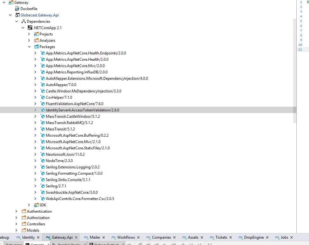The height and width of the screenshot is (245, 309).
Task: Click the Authorization folder icon
Action: pos(24,218)
